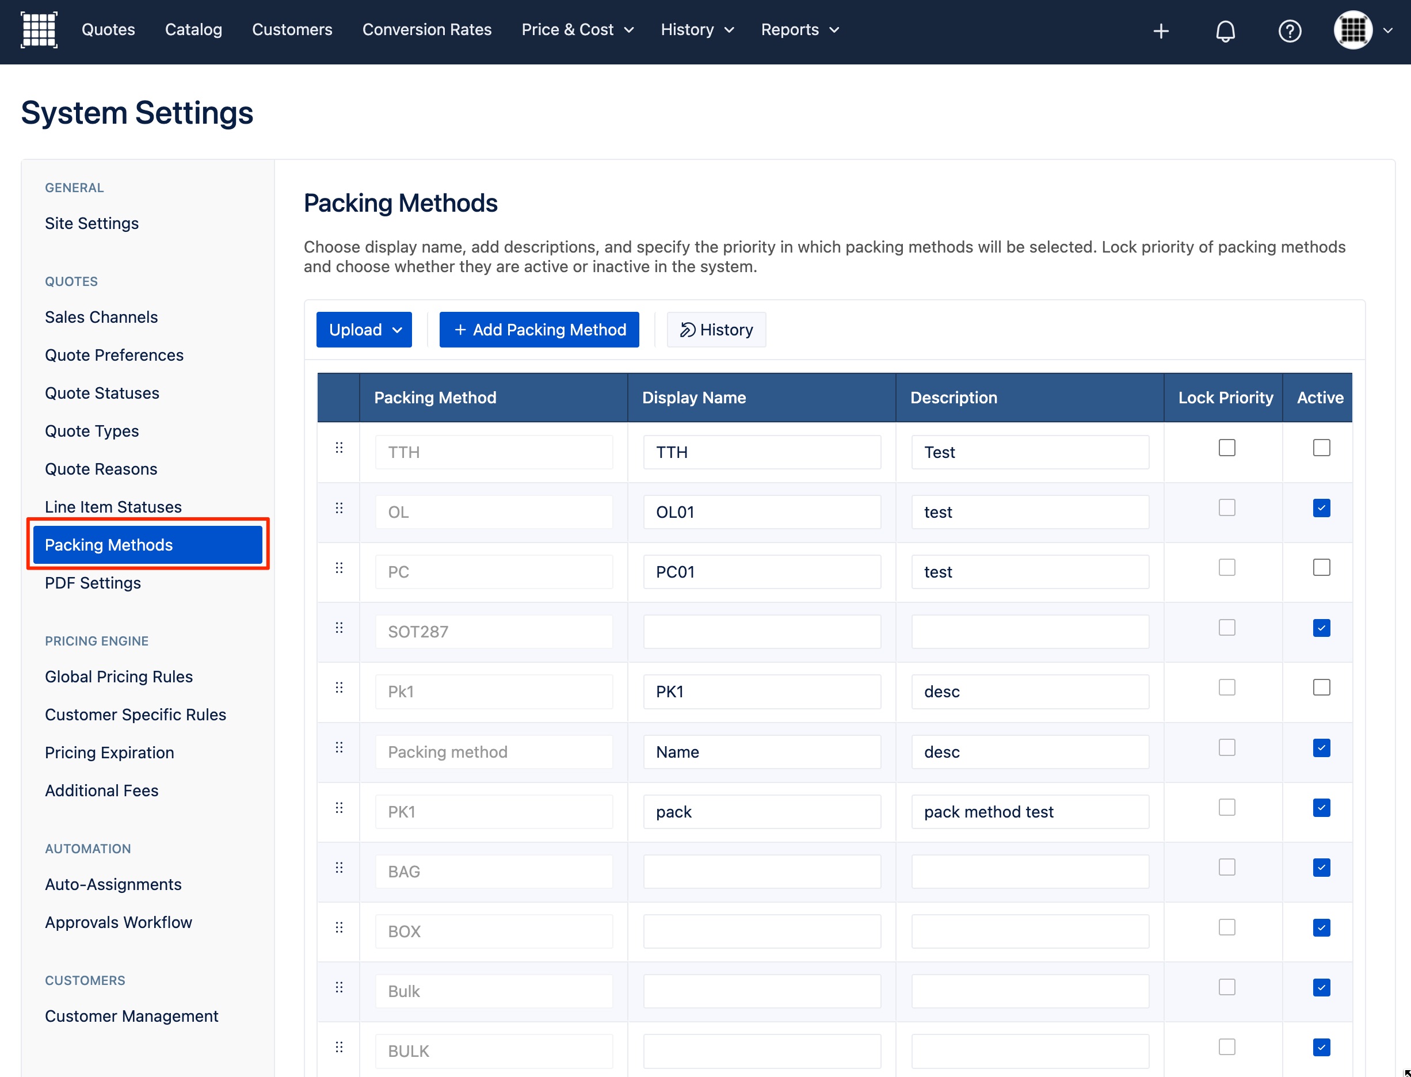This screenshot has height=1077, width=1411.
Task: Grab the drag handle for OL row
Action: tap(339, 509)
